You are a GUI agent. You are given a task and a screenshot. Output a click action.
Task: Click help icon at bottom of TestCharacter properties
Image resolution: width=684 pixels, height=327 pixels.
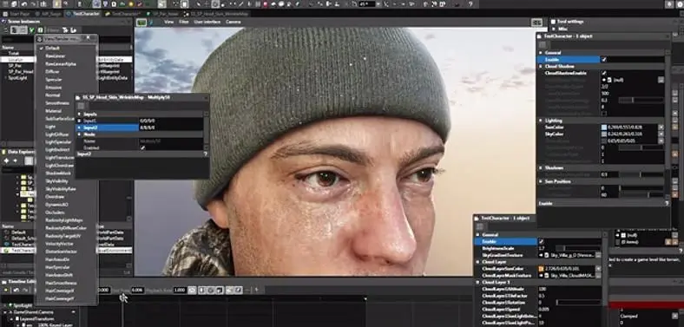667,204
